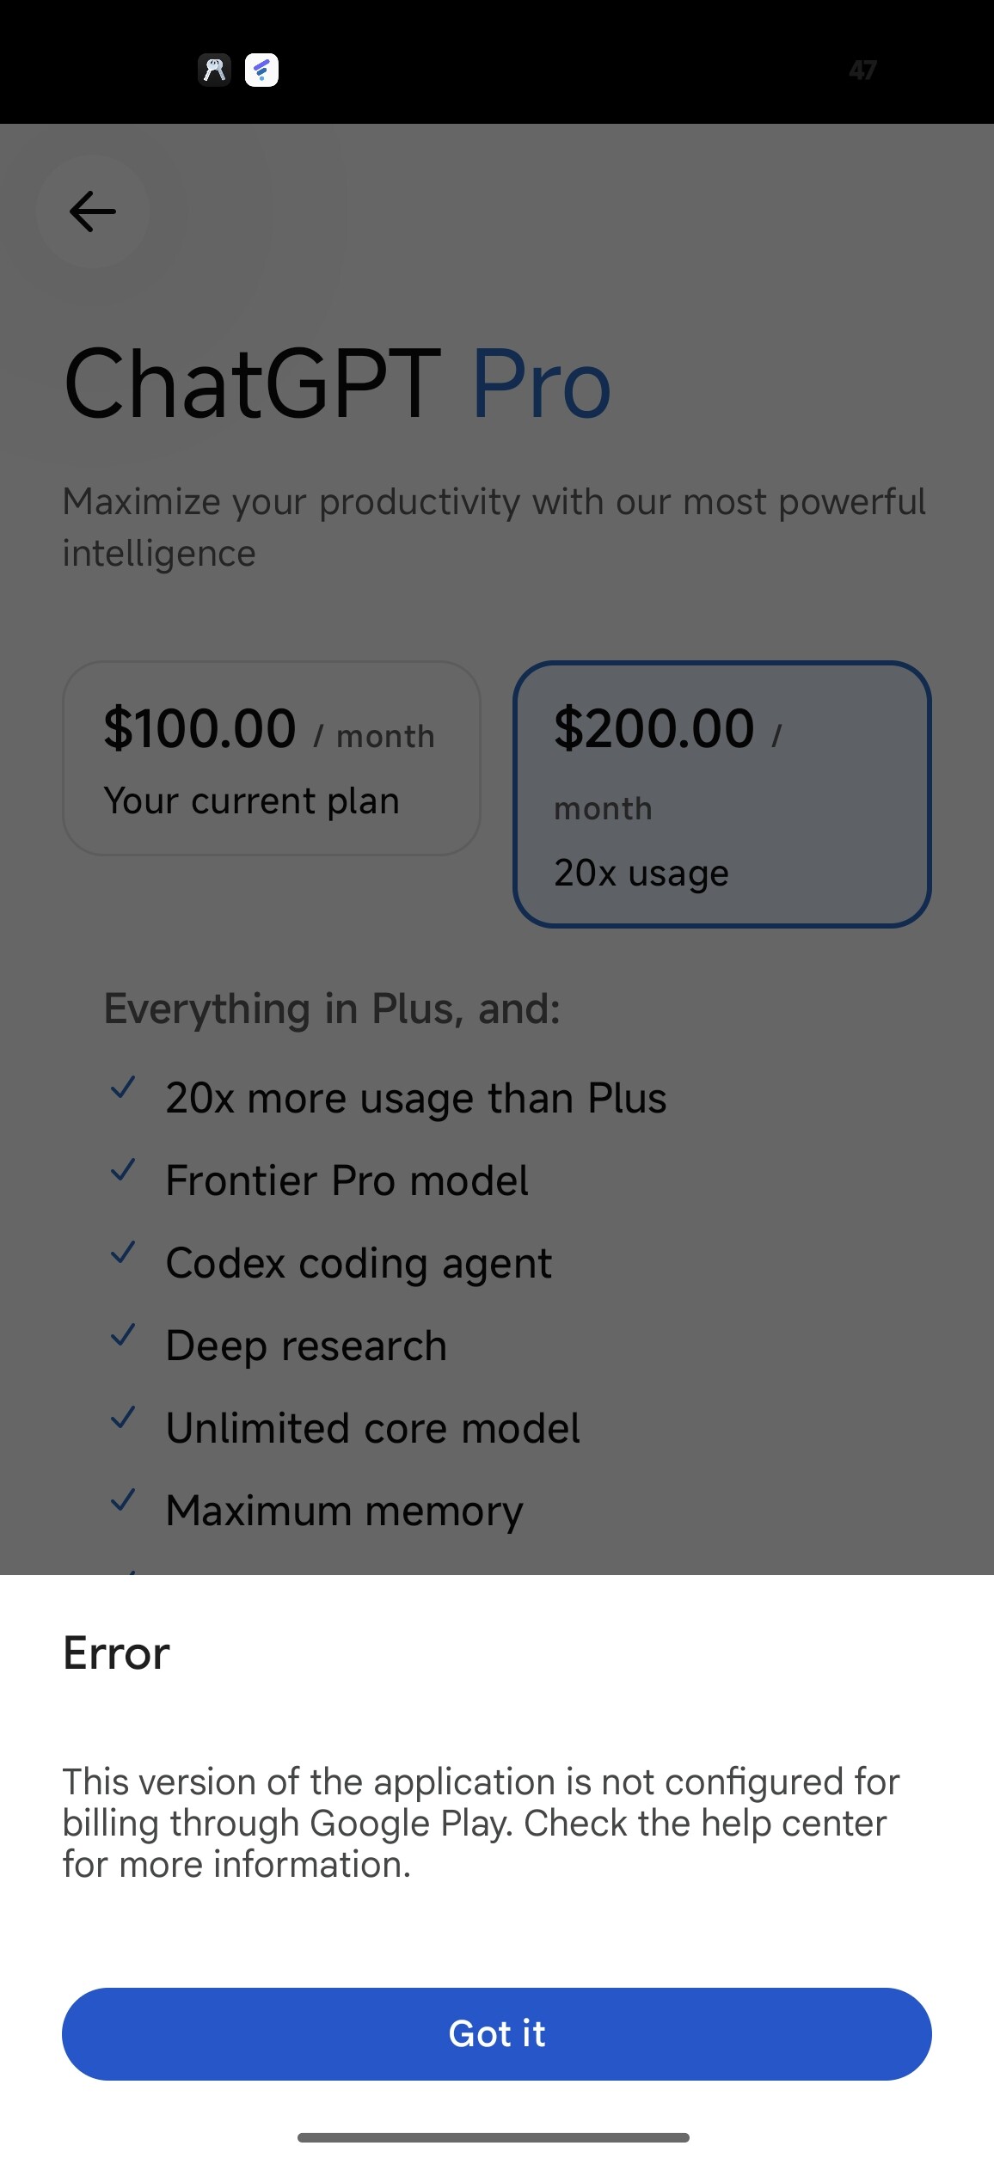Tap the back arrow icon

[x=93, y=212]
